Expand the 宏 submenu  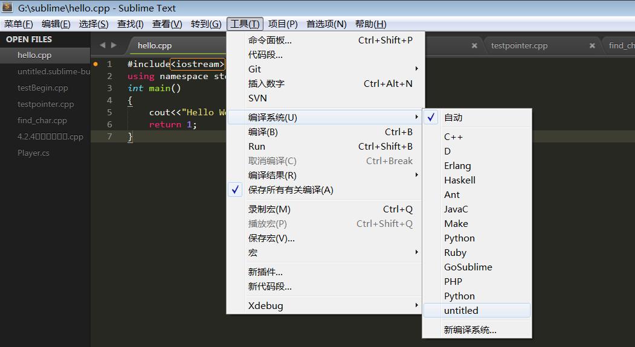pyautogui.click(x=326, y=253)
